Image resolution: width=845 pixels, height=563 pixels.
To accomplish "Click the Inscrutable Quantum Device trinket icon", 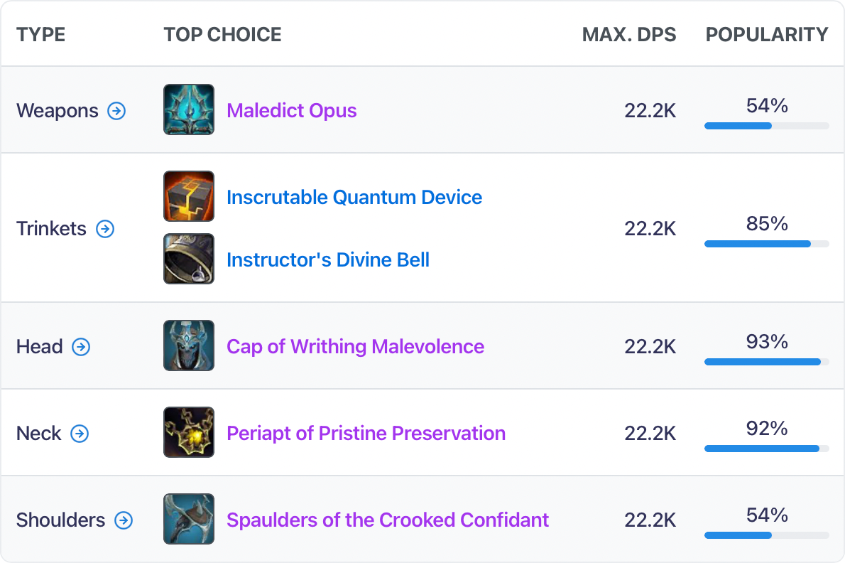I will 188,197.
